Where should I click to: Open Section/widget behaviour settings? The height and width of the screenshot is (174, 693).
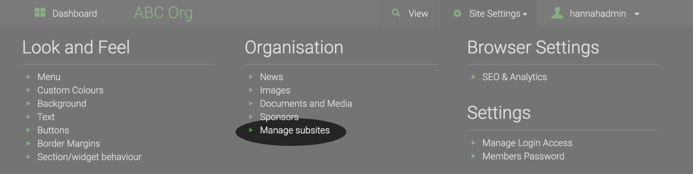pyautogui.click(x=89, y=157)
